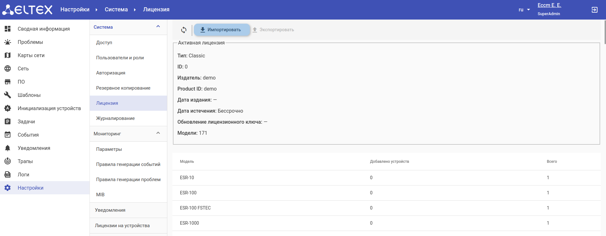Click the user name link Eccm E. E.
Screen dimensions: 606x236
click(x=549, y=5)
